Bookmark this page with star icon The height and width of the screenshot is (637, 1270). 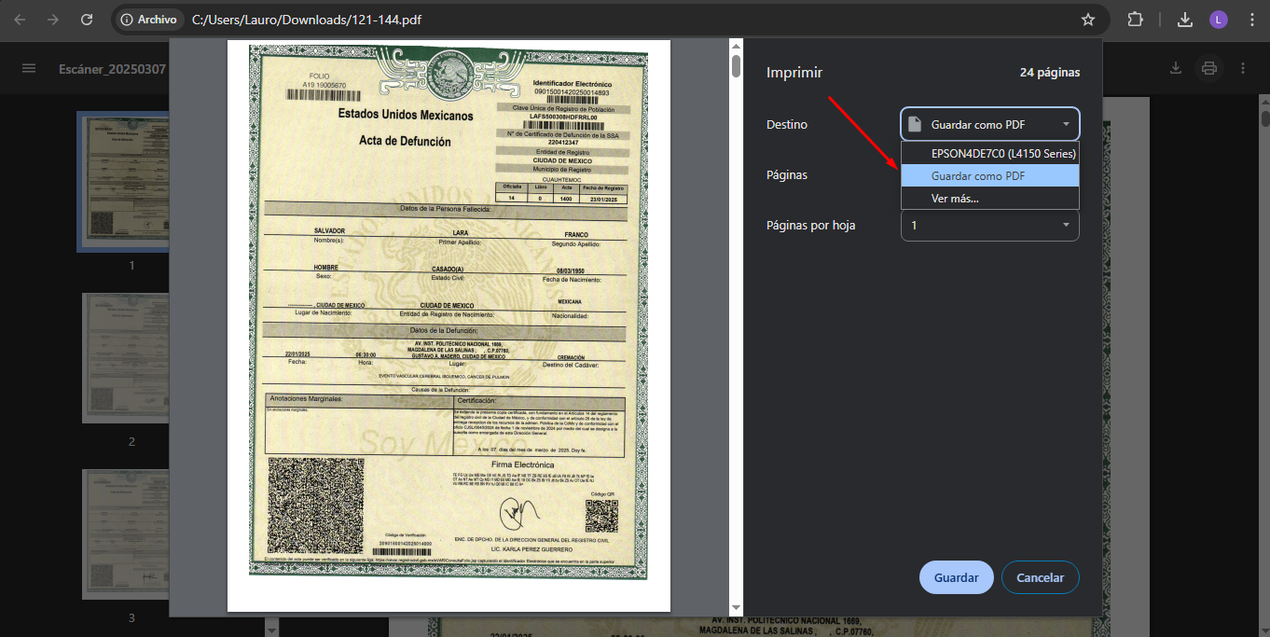click(1087, 20)
